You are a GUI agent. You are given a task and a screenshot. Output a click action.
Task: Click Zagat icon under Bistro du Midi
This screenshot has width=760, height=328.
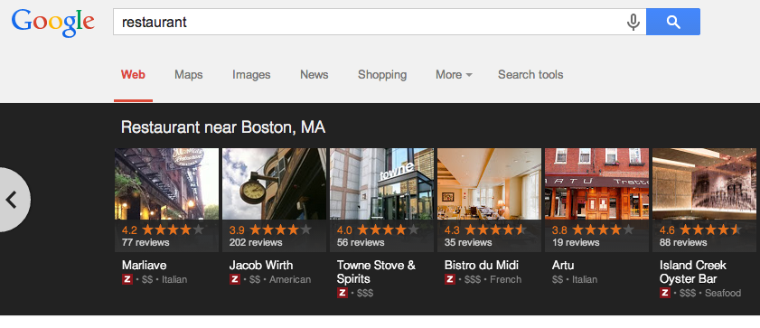(450, 279)
